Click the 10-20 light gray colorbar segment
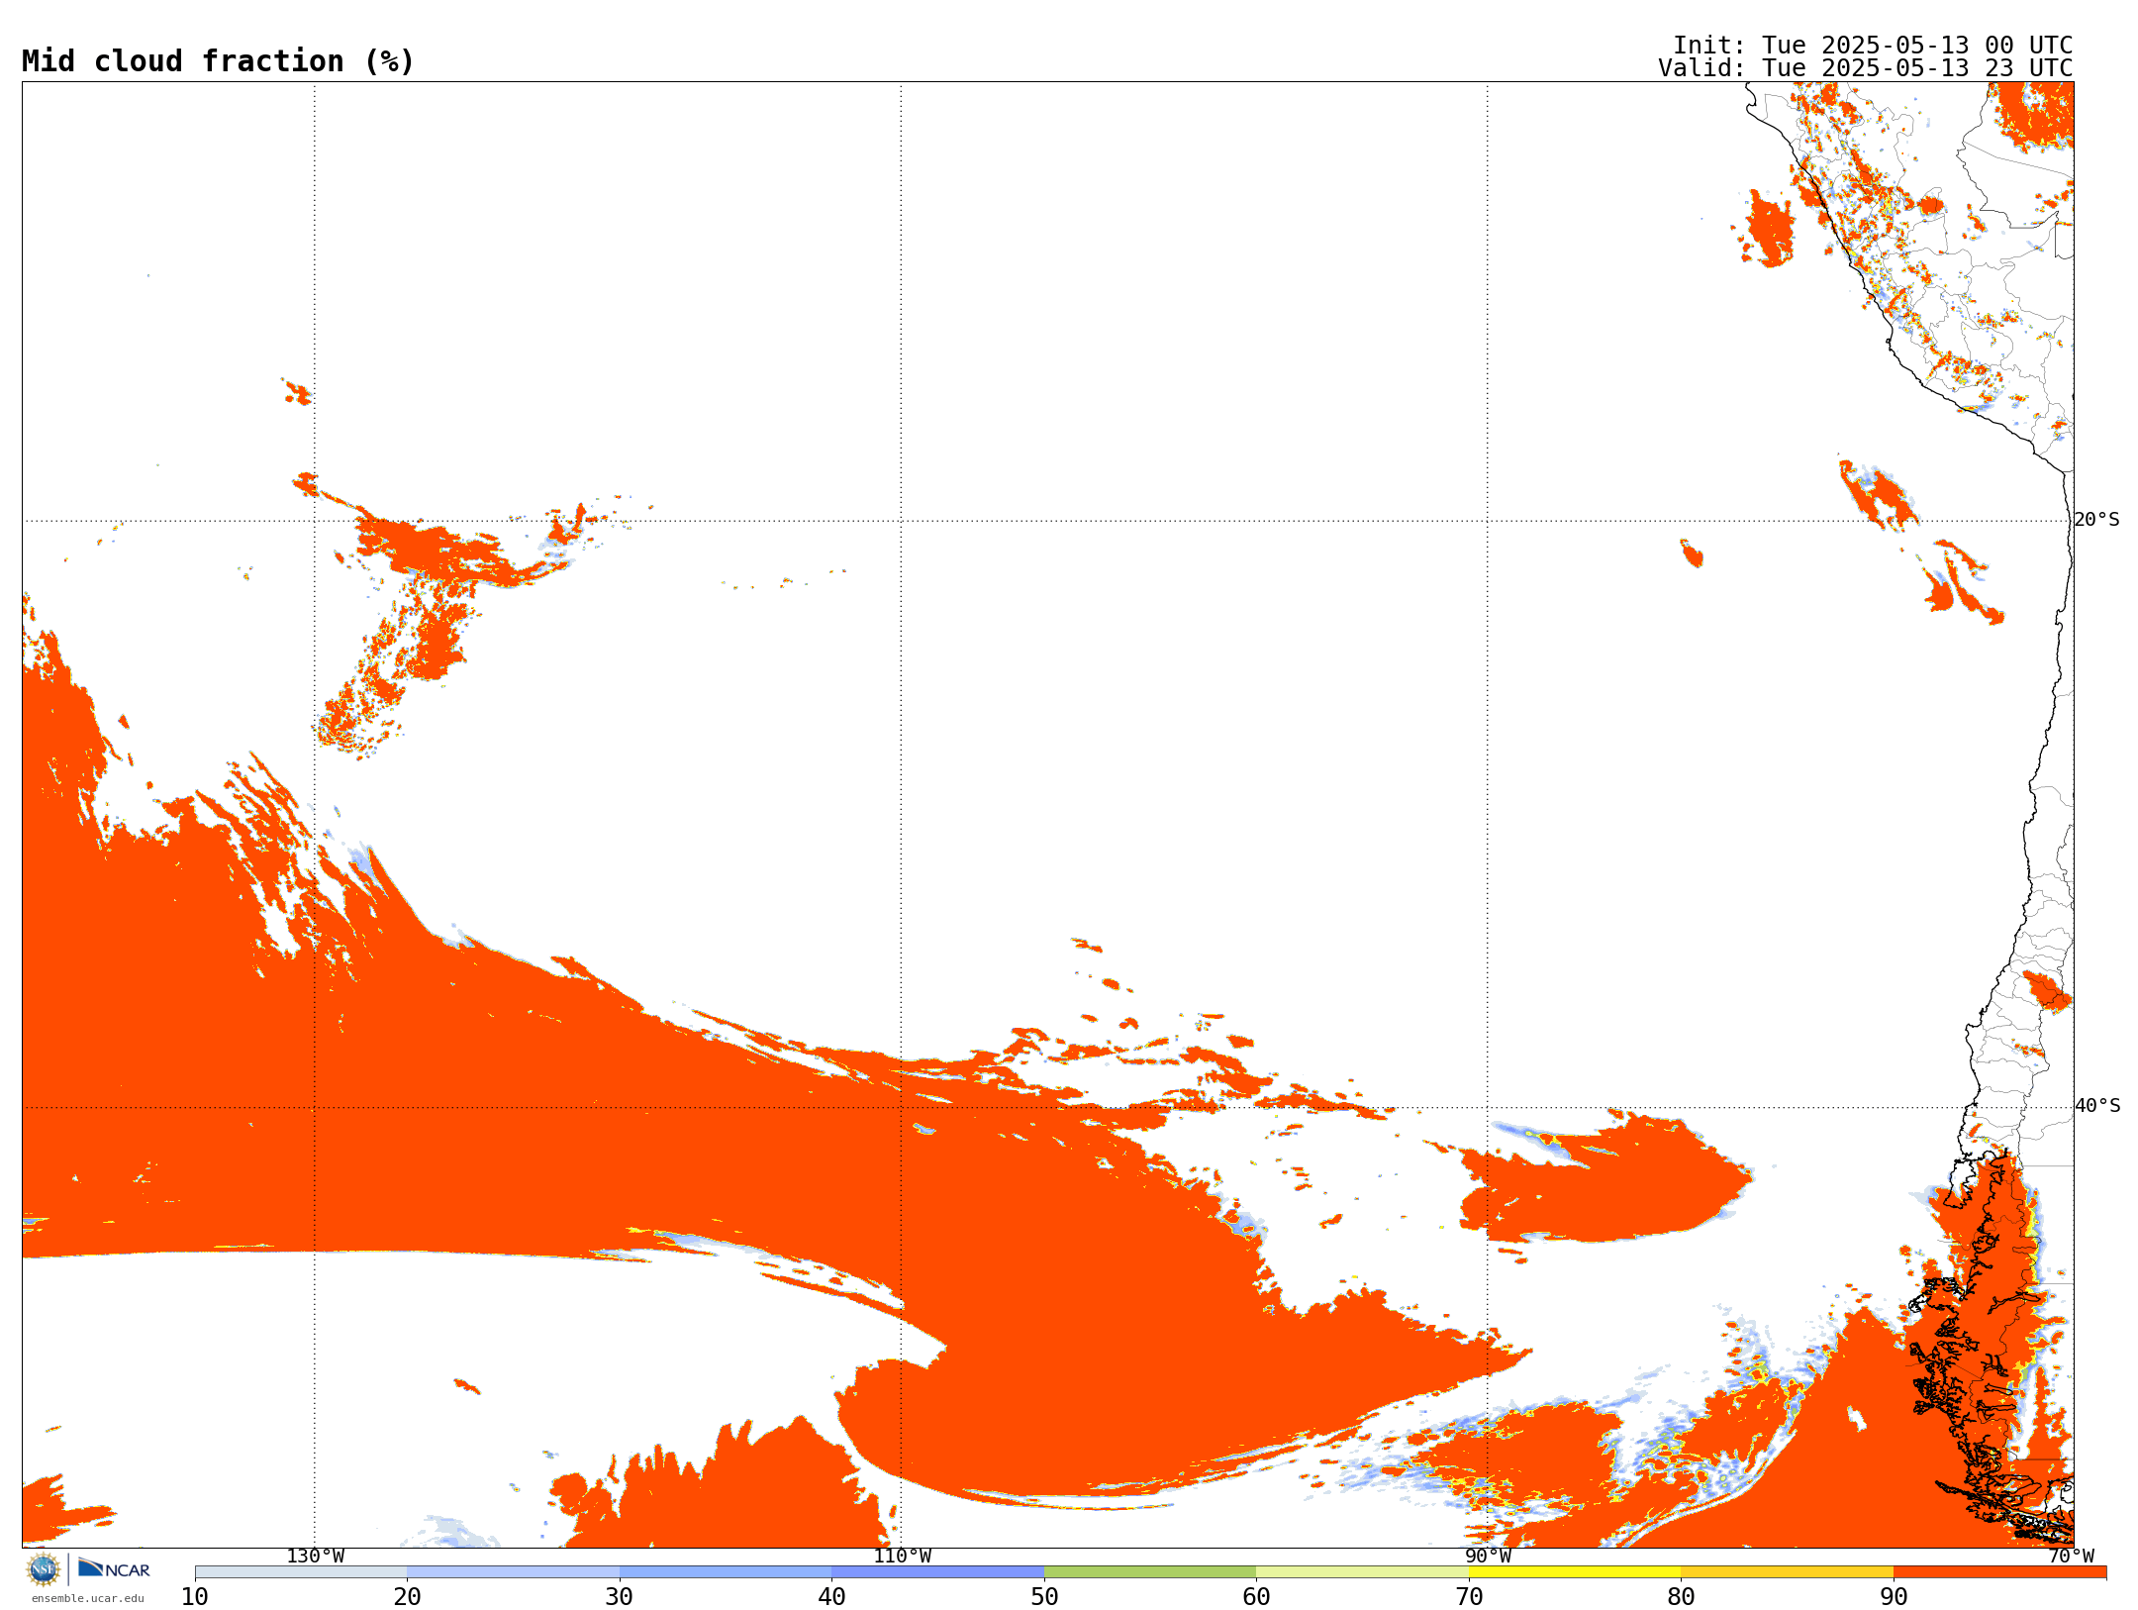The image size is (2138, 1610). click(301, 1572)
